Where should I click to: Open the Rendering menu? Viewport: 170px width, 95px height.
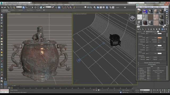coord(53,5)
